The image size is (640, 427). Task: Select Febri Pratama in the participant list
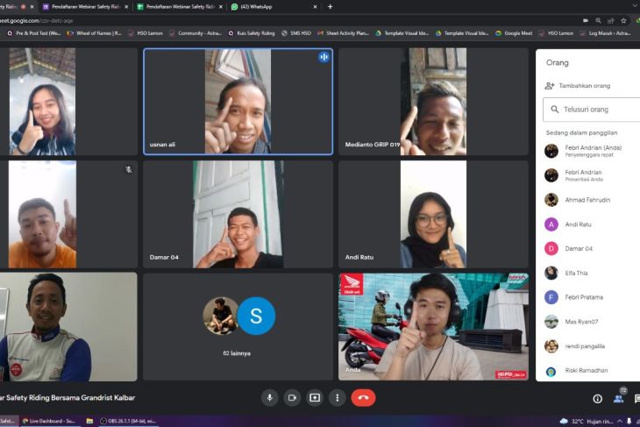(592, 297)
